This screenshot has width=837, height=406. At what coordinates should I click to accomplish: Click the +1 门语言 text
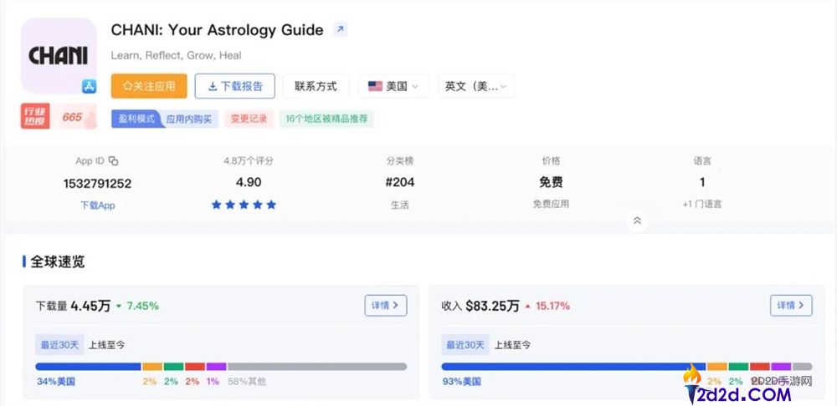[x=702, y=204]
